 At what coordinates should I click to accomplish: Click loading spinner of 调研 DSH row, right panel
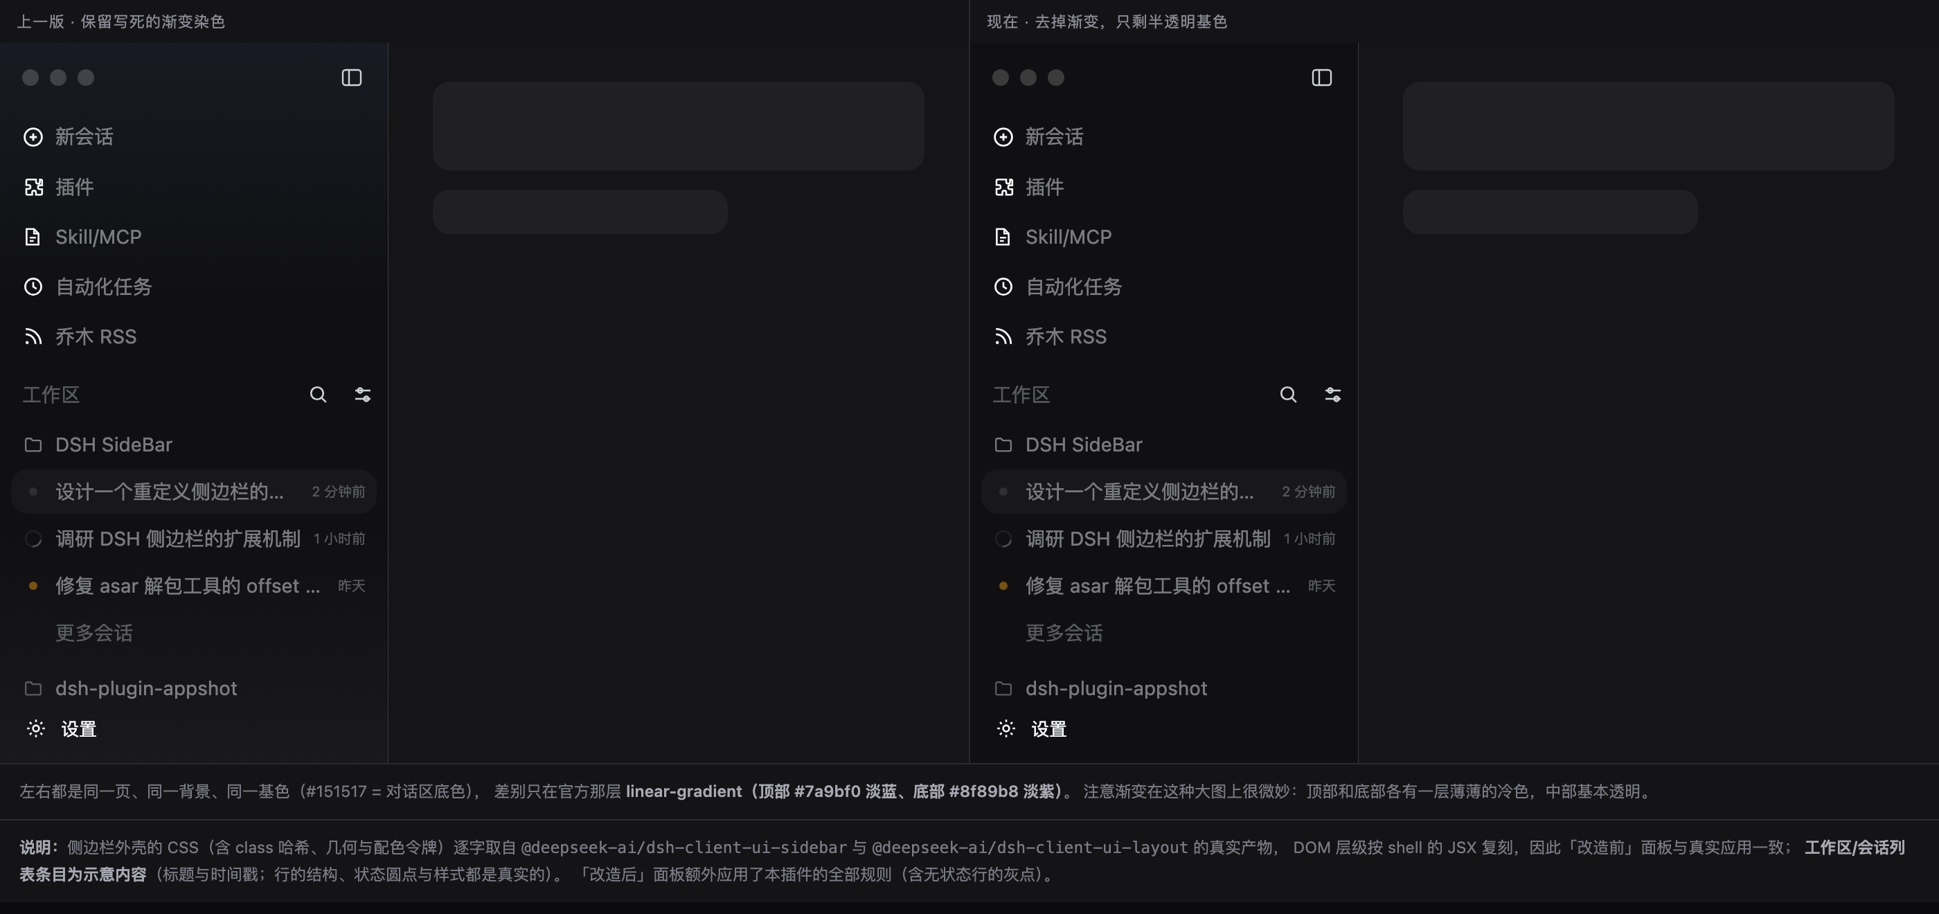click(x=1003, y=539)
